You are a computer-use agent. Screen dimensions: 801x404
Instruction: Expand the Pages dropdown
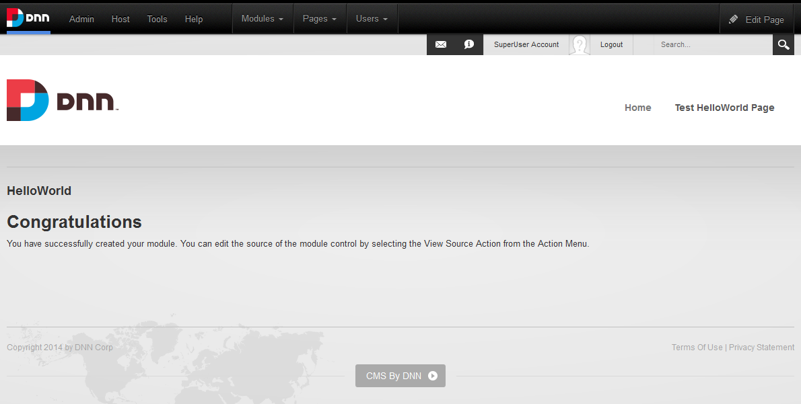[320, 18]
